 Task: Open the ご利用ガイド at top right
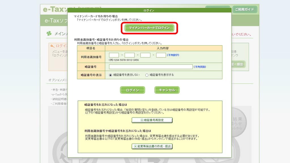245,10
